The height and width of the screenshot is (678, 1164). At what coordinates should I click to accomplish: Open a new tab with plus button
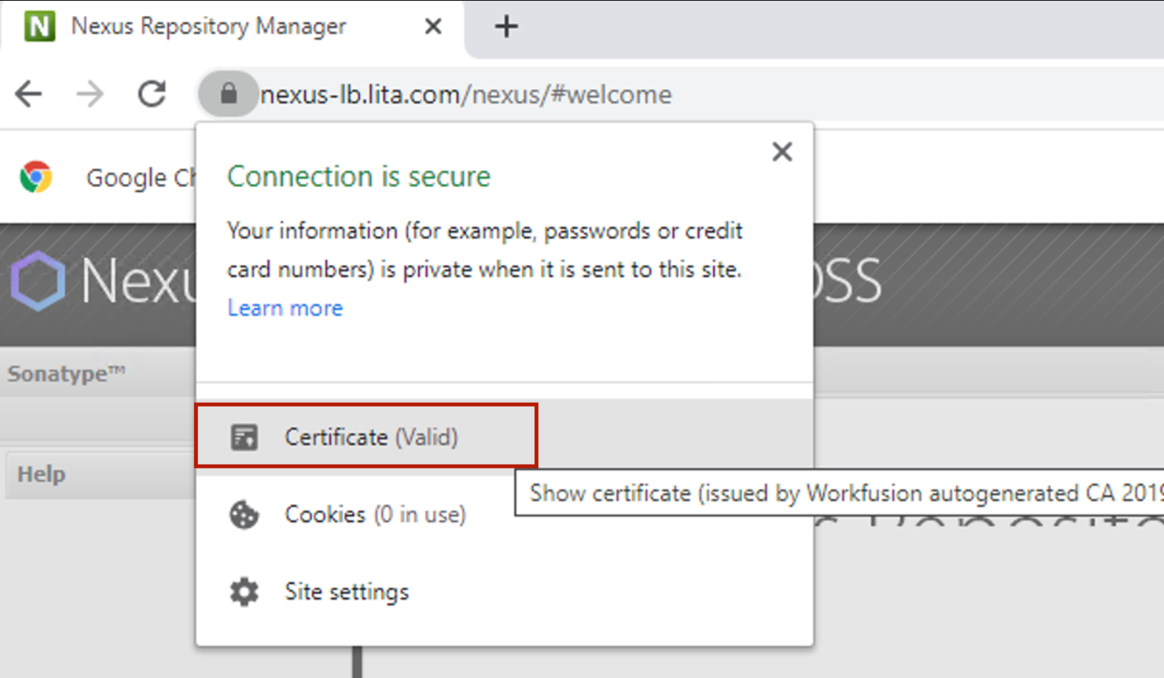pyautogui.click(x=506, y=27)
